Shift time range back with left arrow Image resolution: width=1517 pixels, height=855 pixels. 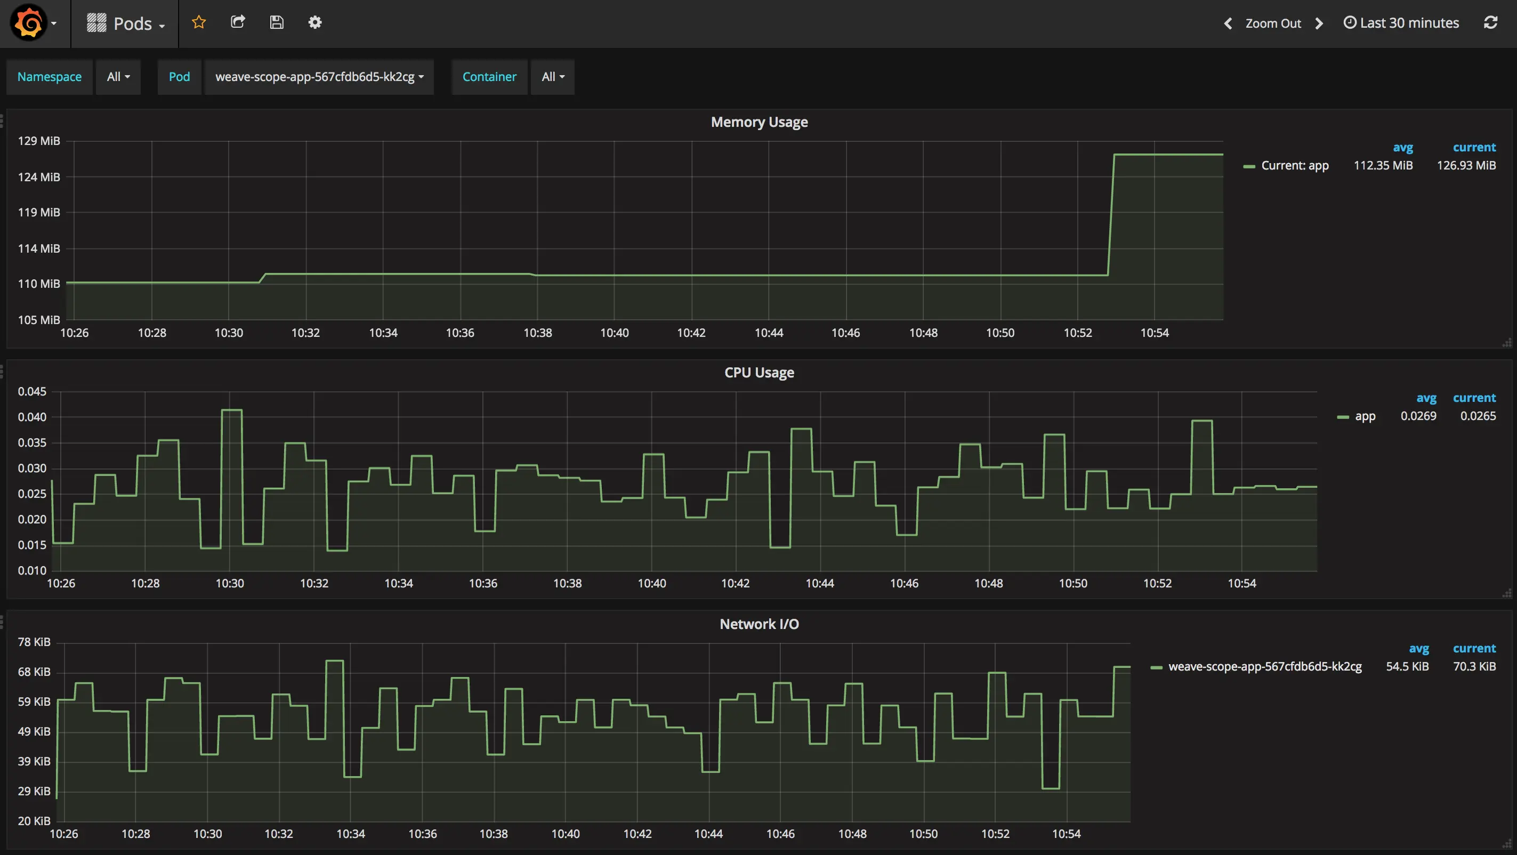click(x=1228, y=23)
